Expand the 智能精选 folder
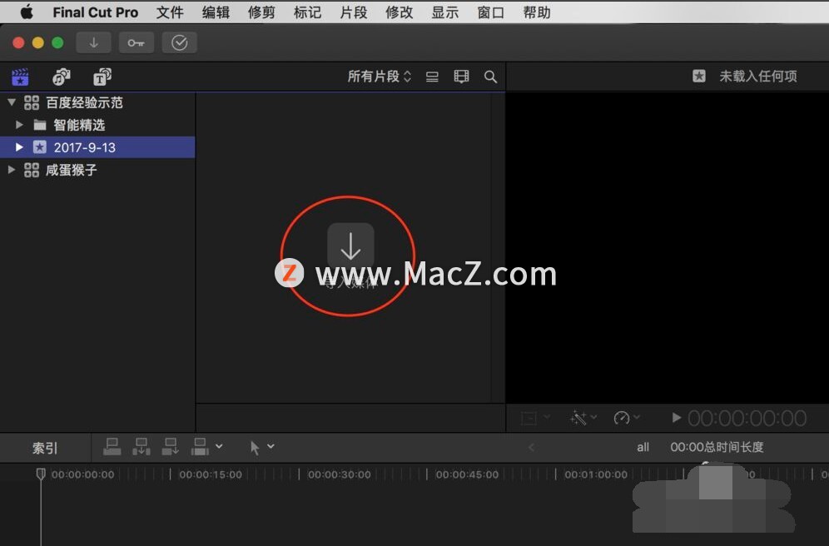 pyautogui.click(x=20, y=125)
